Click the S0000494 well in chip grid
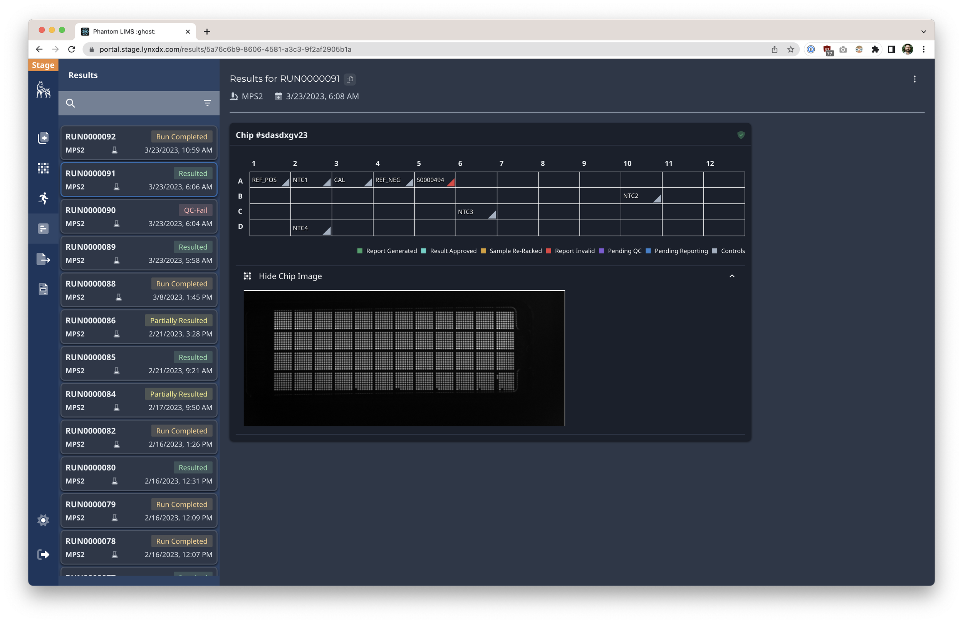The image size is (963, 623). click(435, 180)
